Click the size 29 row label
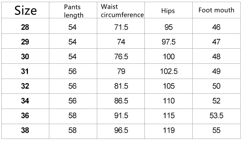Screen dimensions: 242x141 tap(25, 42)
